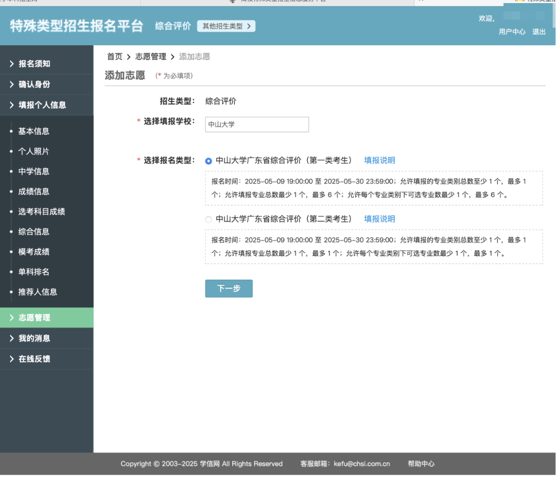Expand the 其他招生类型 selector in the header
The height and width of the screenshot is (485, 556).
click(226, 26)
